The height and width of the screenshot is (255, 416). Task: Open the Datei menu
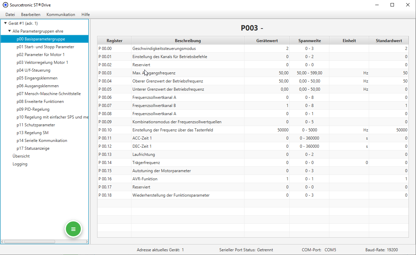[10, 15]
